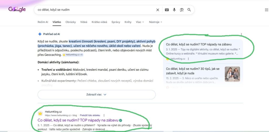Screen dimensions: 269x132
Task: Click the HeliumKing.cz site name in result
Action: tap(53, 112)
